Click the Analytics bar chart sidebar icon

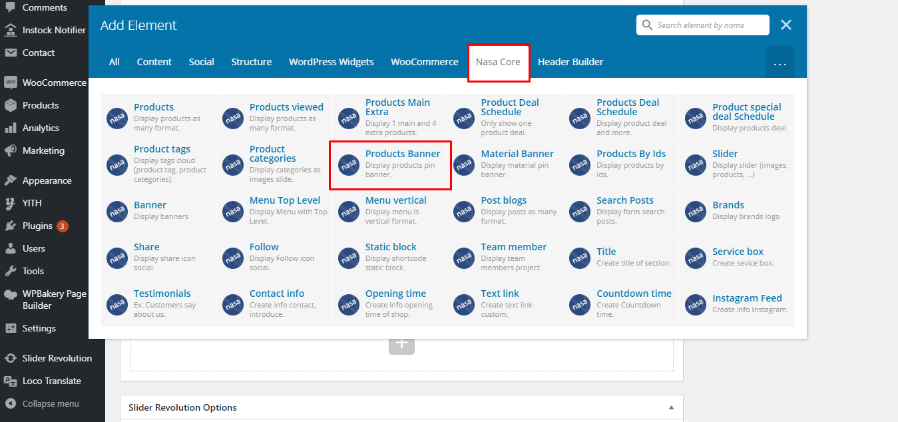click(11, 128)
